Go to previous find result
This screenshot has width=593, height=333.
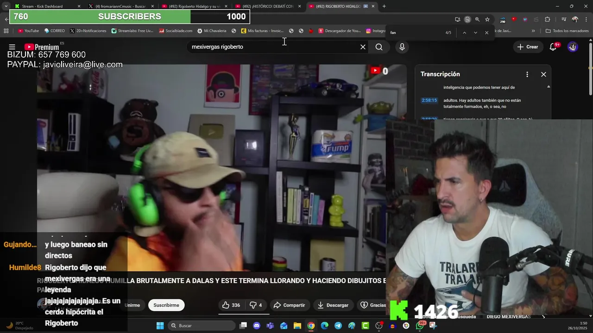[x=464, y=32]
